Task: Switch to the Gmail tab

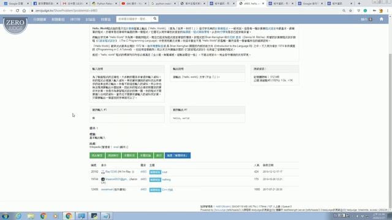Action: coord(75,4)
